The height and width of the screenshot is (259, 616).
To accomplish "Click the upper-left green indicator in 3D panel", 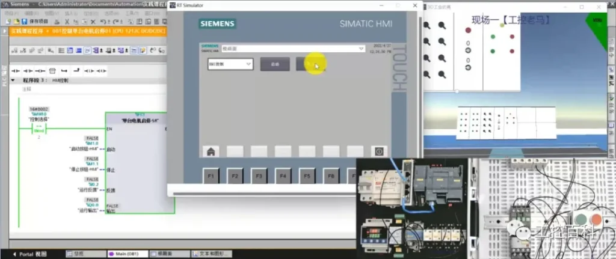I will (x=493, y=37).
